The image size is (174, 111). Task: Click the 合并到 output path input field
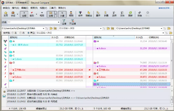(99, 33)
